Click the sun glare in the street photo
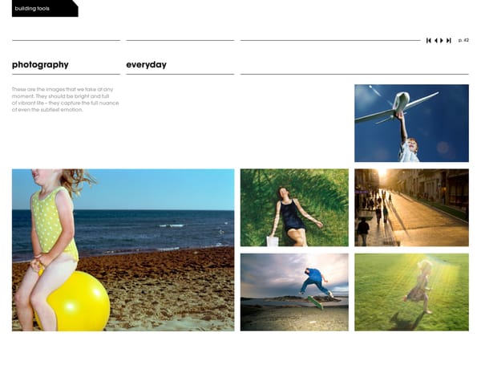Viewport: 481px width, 365px height. 382,173
